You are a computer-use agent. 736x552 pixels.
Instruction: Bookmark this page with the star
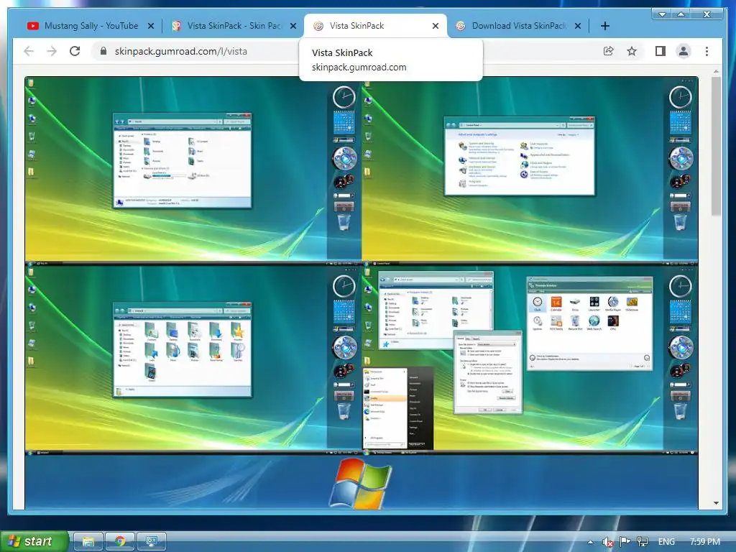(632, 51)
